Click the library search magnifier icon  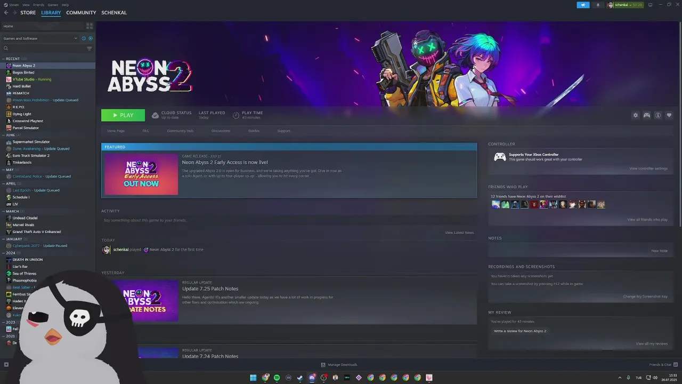click(6, 48)
